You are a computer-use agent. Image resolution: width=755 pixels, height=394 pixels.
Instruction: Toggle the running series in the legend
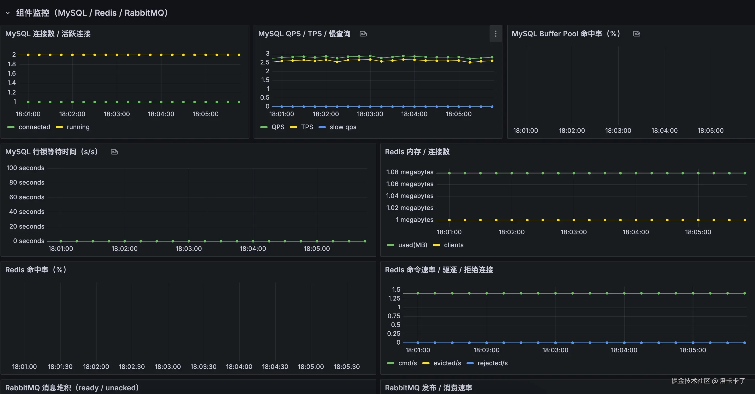[x=78, y=127]
